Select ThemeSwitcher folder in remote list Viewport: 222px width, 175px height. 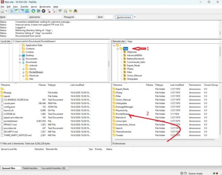123,132
